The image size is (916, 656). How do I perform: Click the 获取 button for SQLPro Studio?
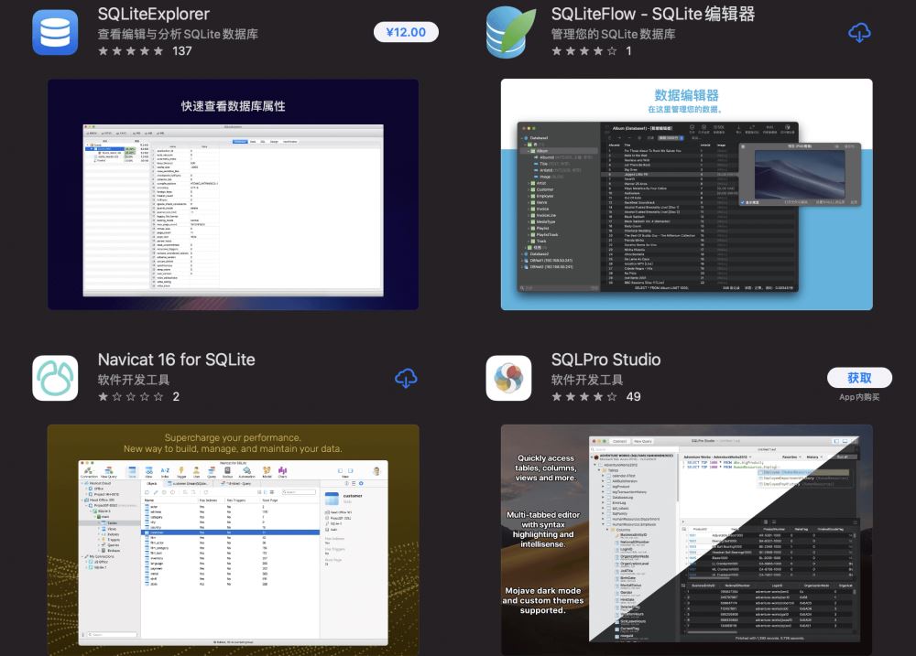click(x=859, y=377)
